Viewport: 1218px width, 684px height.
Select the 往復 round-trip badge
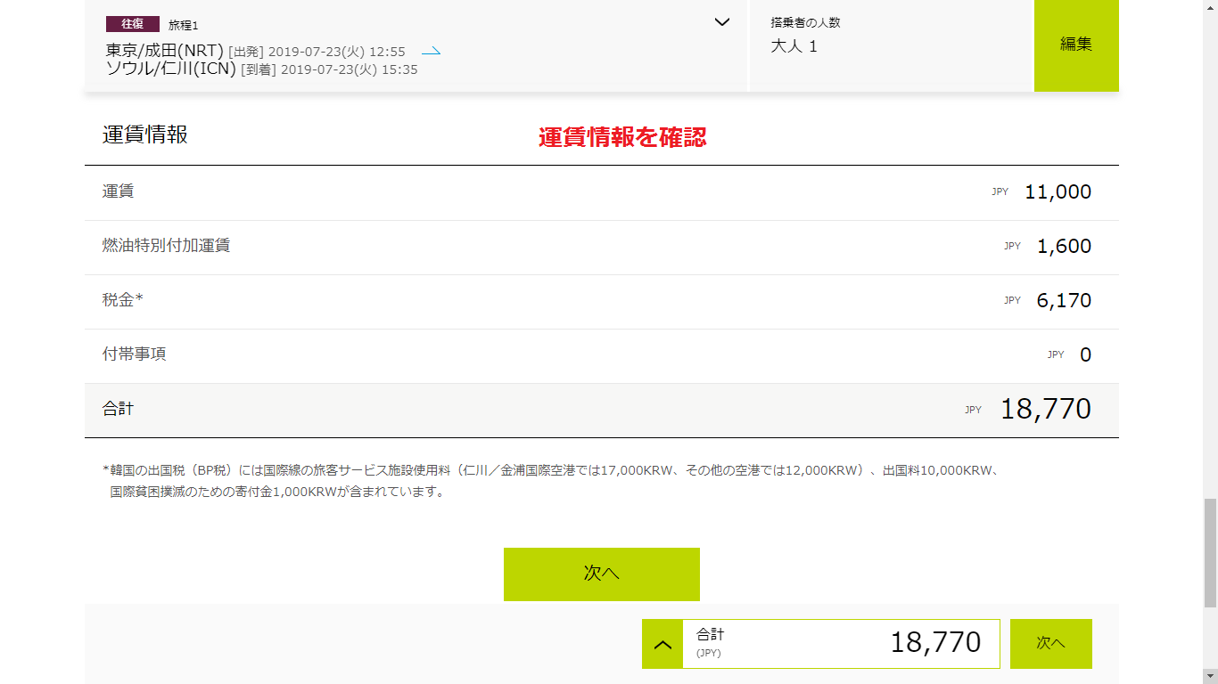pyautogui.click(x=132, y=24)
